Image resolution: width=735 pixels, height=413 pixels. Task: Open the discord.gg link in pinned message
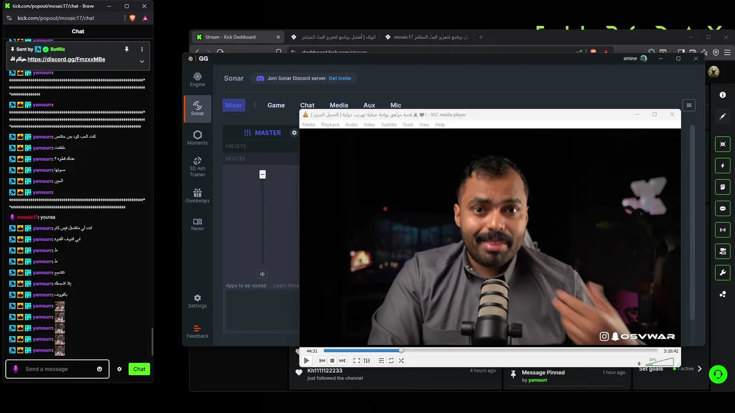click(x=66, y=59)
